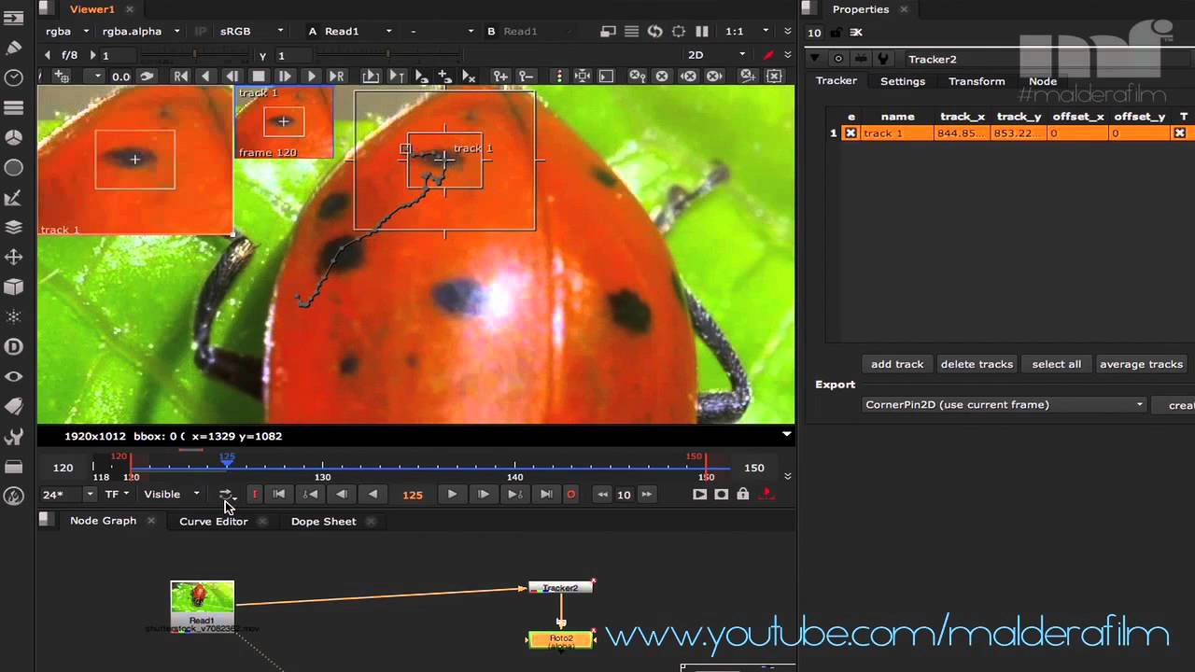
Task: Track one frame backward in the viewer toolbar
Action: pyautogui.click(x=232, y=77)
